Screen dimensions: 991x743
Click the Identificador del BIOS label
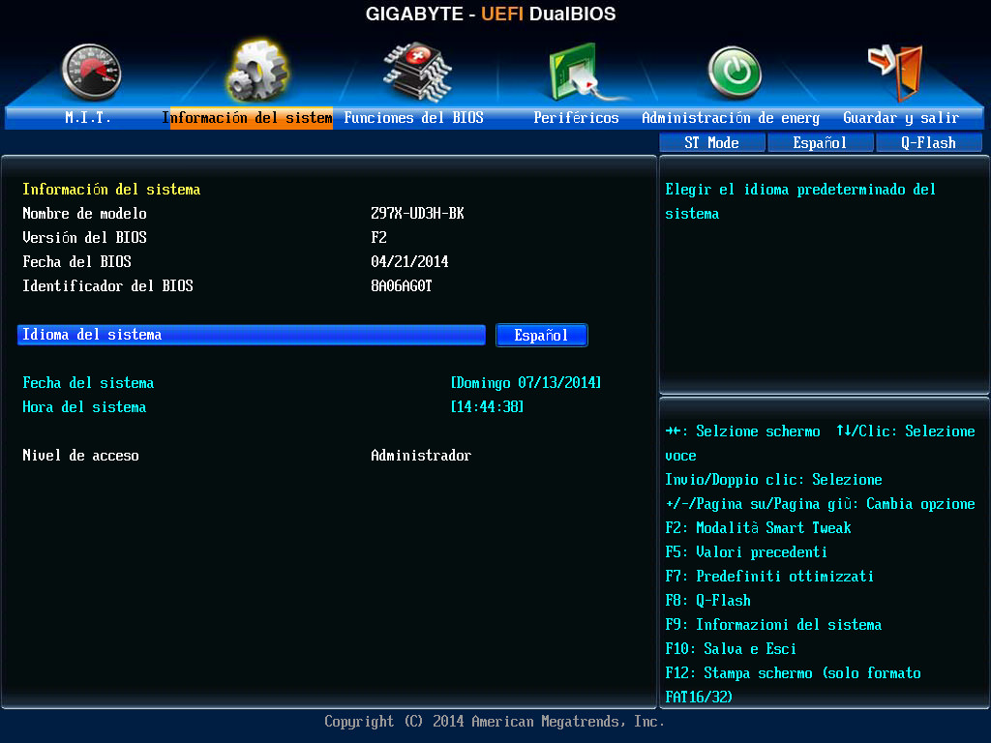(108, 286)
